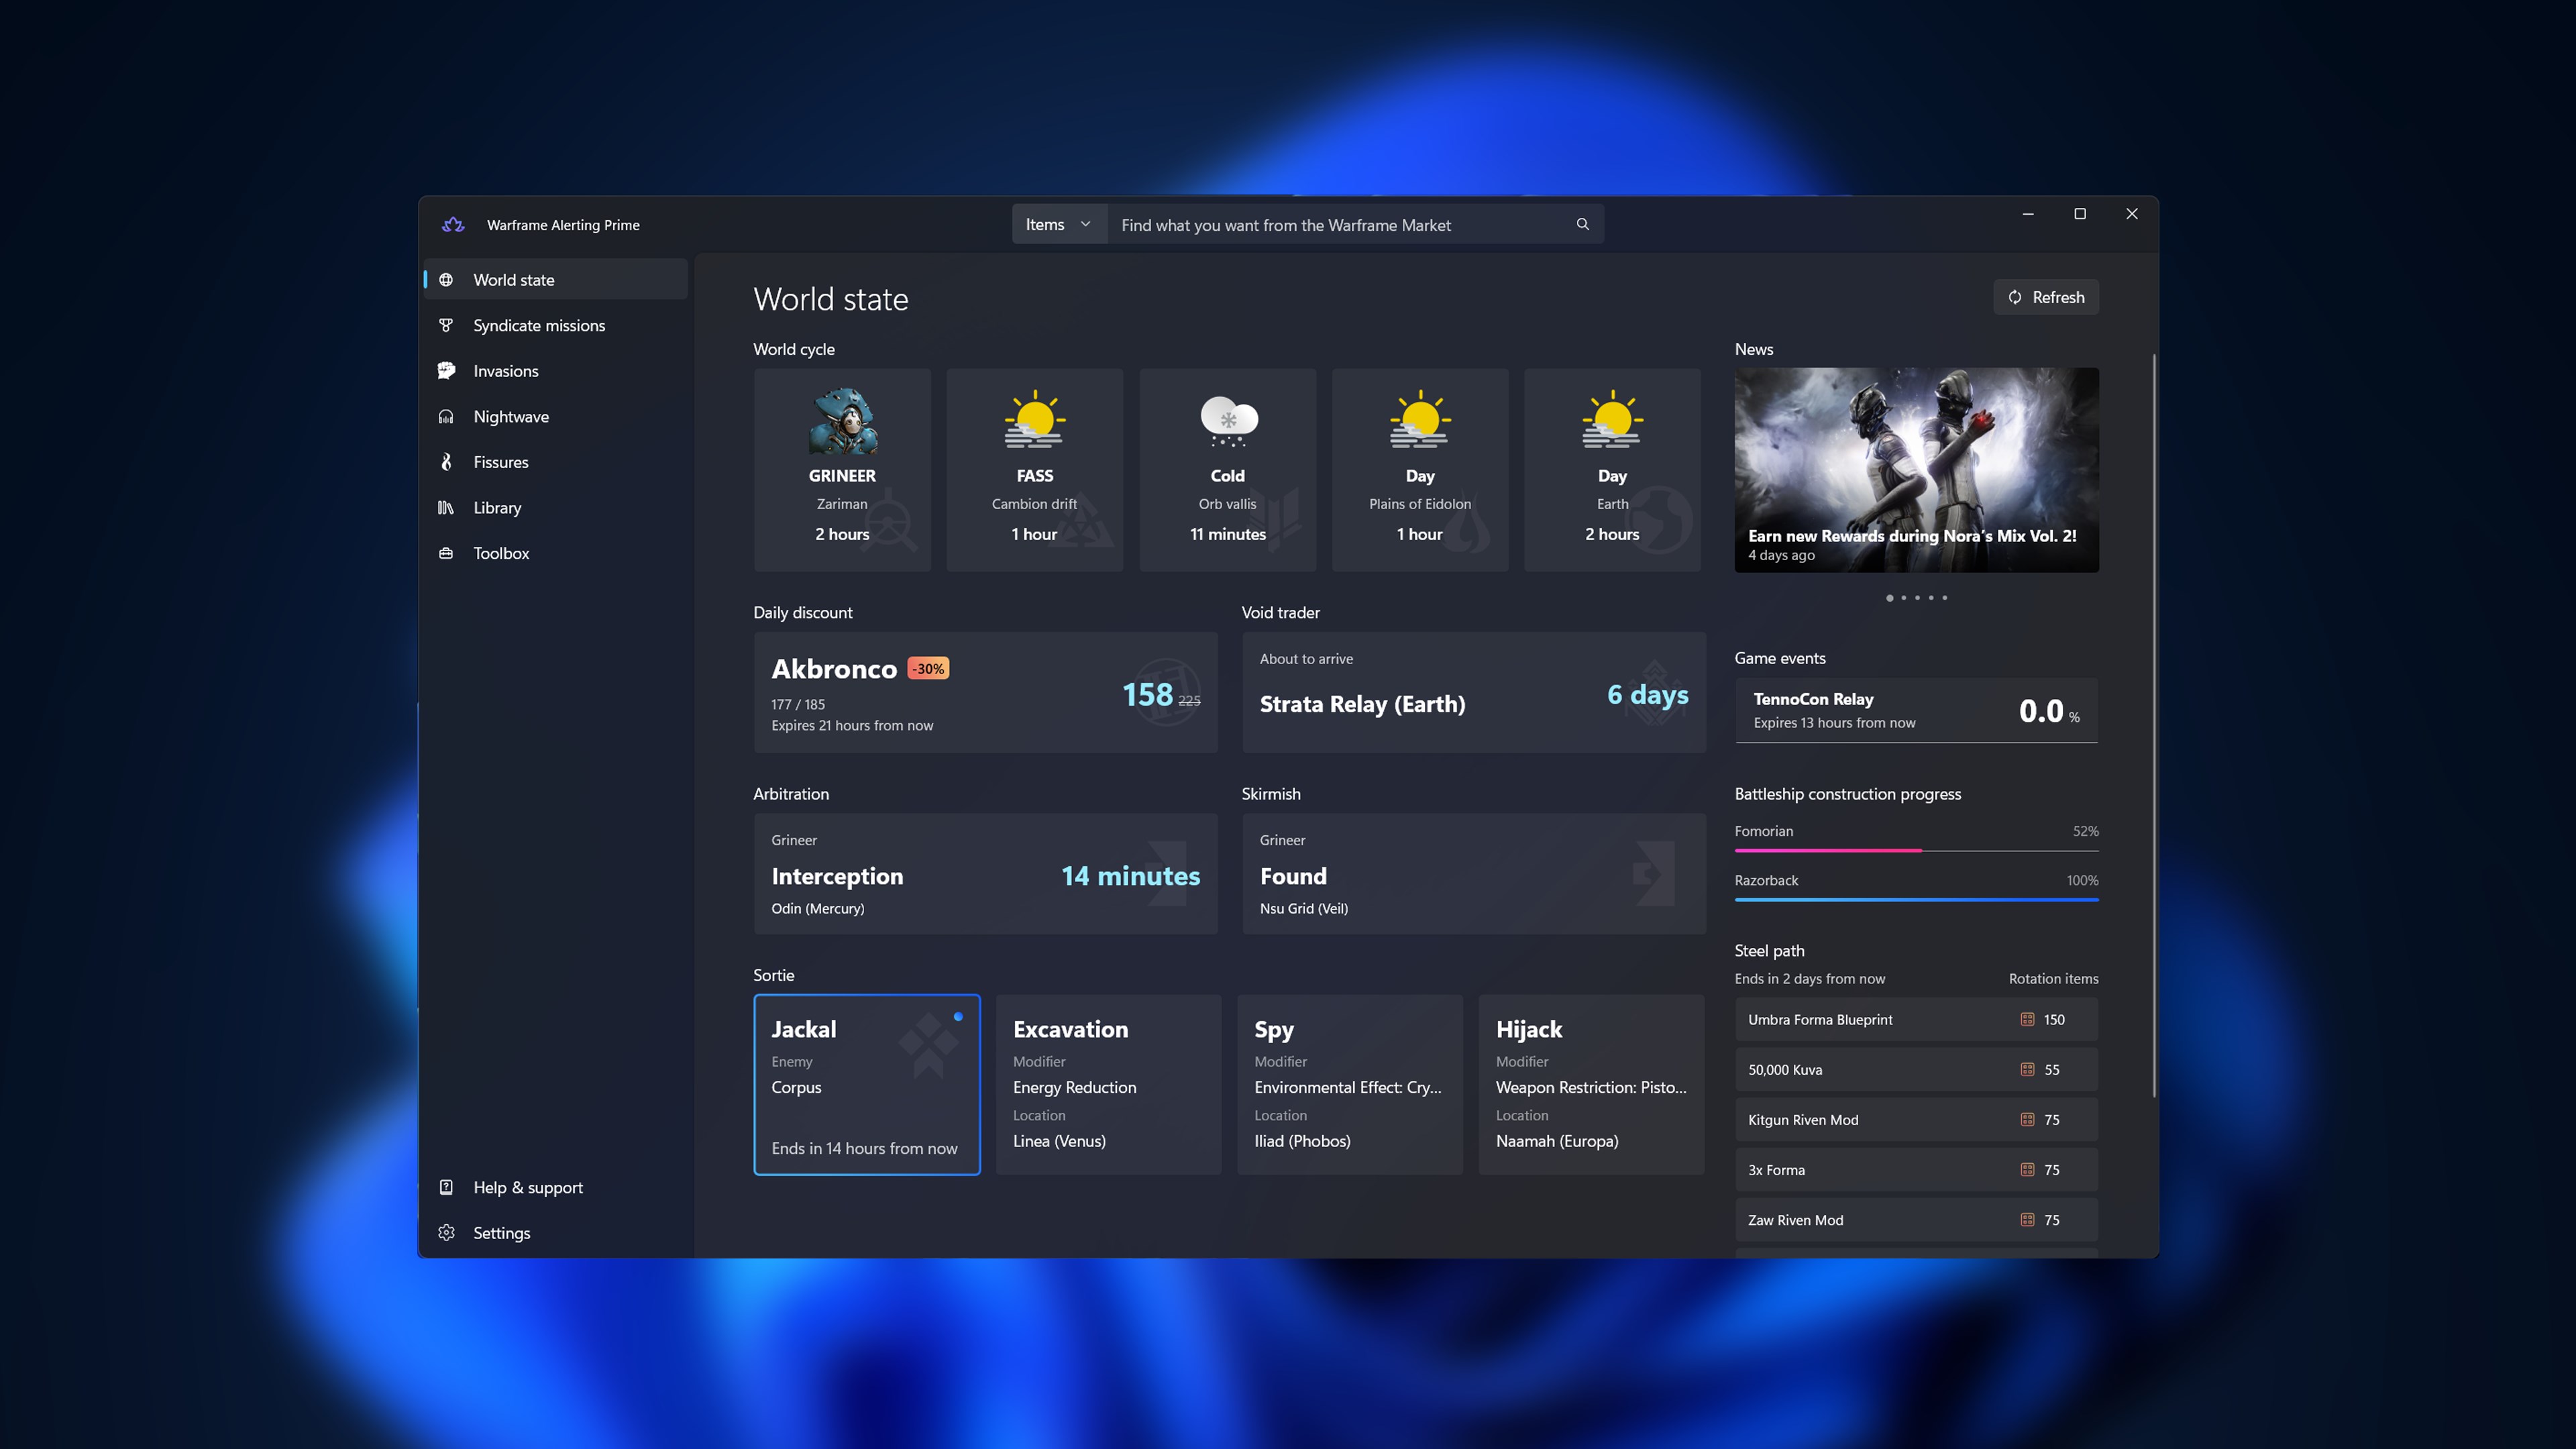Select the Hijack sortie mission card

coord(1591,1084)
